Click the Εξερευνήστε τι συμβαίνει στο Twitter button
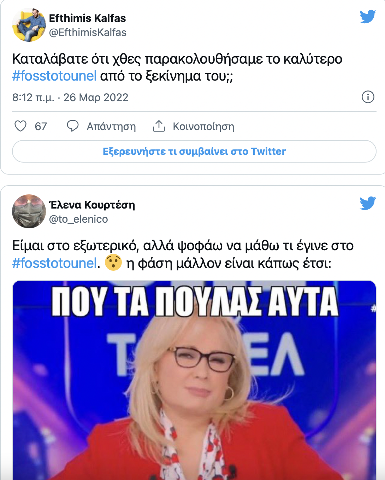This screenshot has width=385, height=480. 194,151
